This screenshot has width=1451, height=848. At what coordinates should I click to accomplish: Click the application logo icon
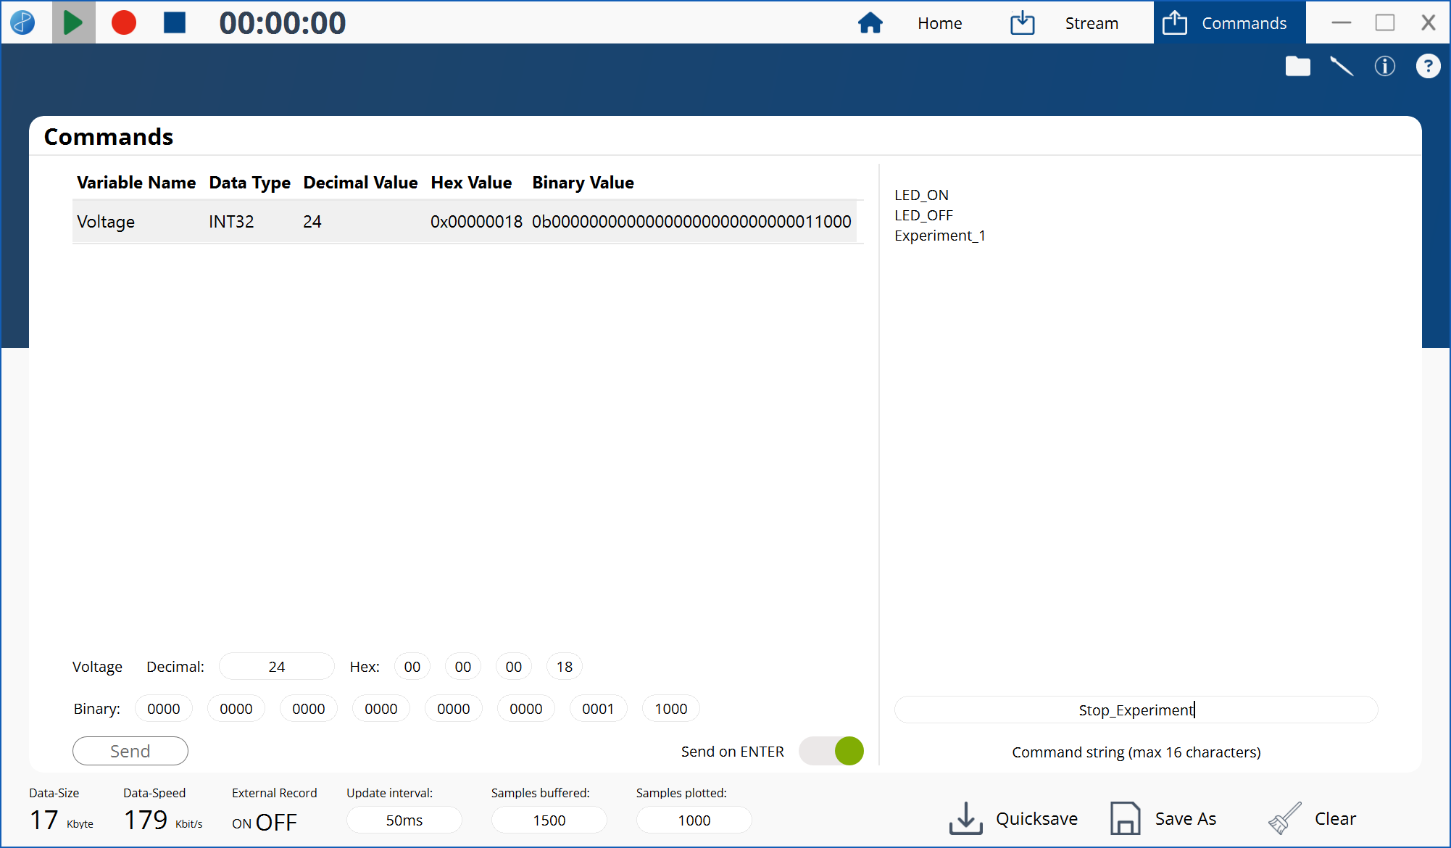(x=22, y=22)
